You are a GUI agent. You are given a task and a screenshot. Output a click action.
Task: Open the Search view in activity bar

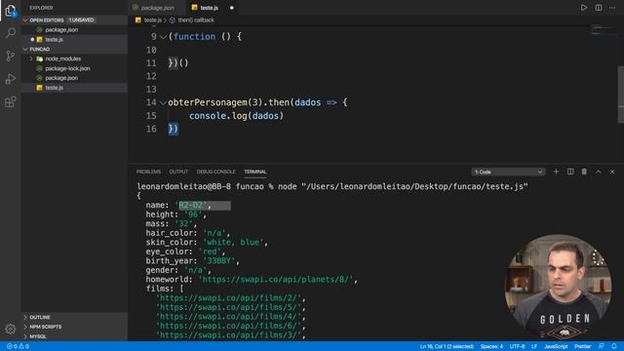[x=11, y=32]
